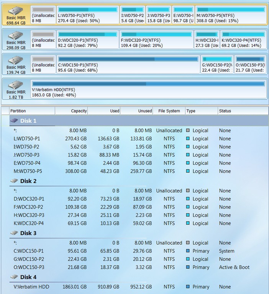Viewport: 269px width, 294px height.
Task: Click the C:WDC150-P1 usage bar
Action: click(x=128, y=59)
